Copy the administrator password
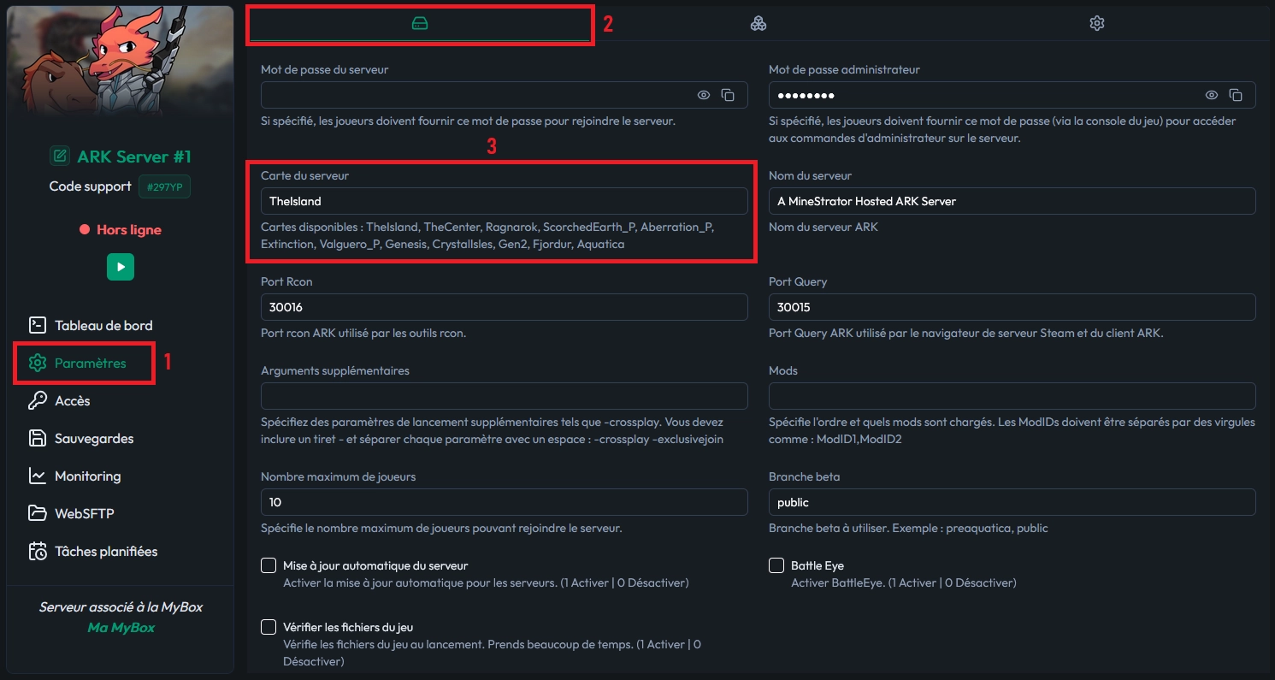This screenshot has width=1275, height=680. tap(1237, 95)
